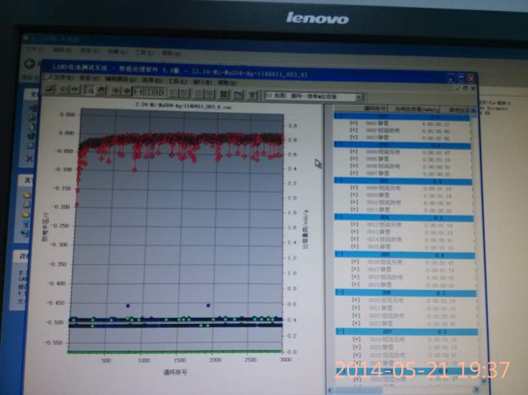Collapse cycle group 005
The image size is (528, 395).
pyautogui.click(x=340, y=254)
